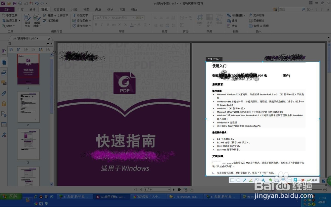Viewport: 331px width, 207px height.
Task: Select the arrow tool in screenshot toolbar
Action: coord(245,180)
